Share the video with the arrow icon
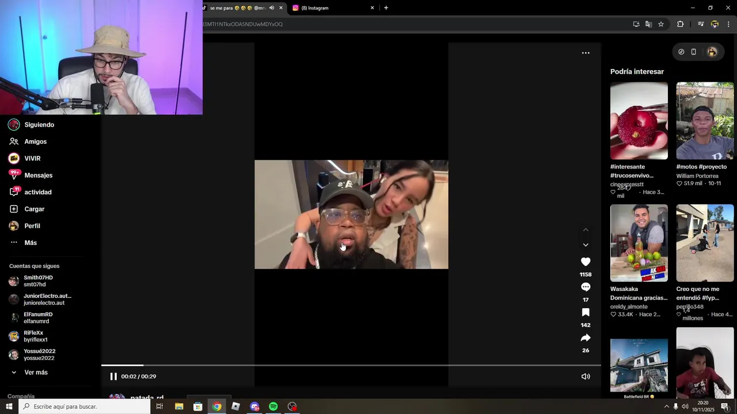The height and width of the screenshot is (414, 737). 586,338
